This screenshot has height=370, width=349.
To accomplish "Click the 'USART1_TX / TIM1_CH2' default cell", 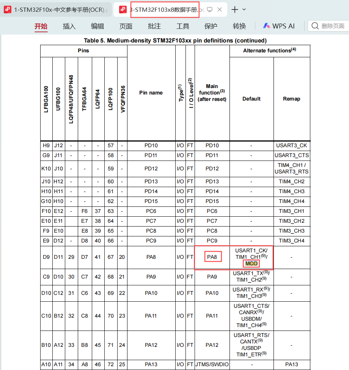I will [x=252, y=277].
